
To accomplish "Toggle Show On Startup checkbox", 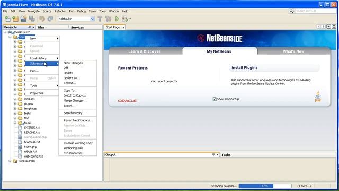I will click(x=215, y=99).
